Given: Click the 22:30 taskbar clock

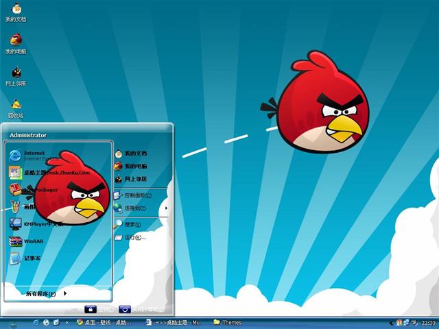Looking at the screenshot, I should coord(428,323).
